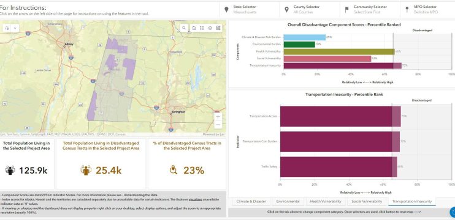
Task: Switch to the Social Vulnerability tab
Action: [x=367, y=201]
